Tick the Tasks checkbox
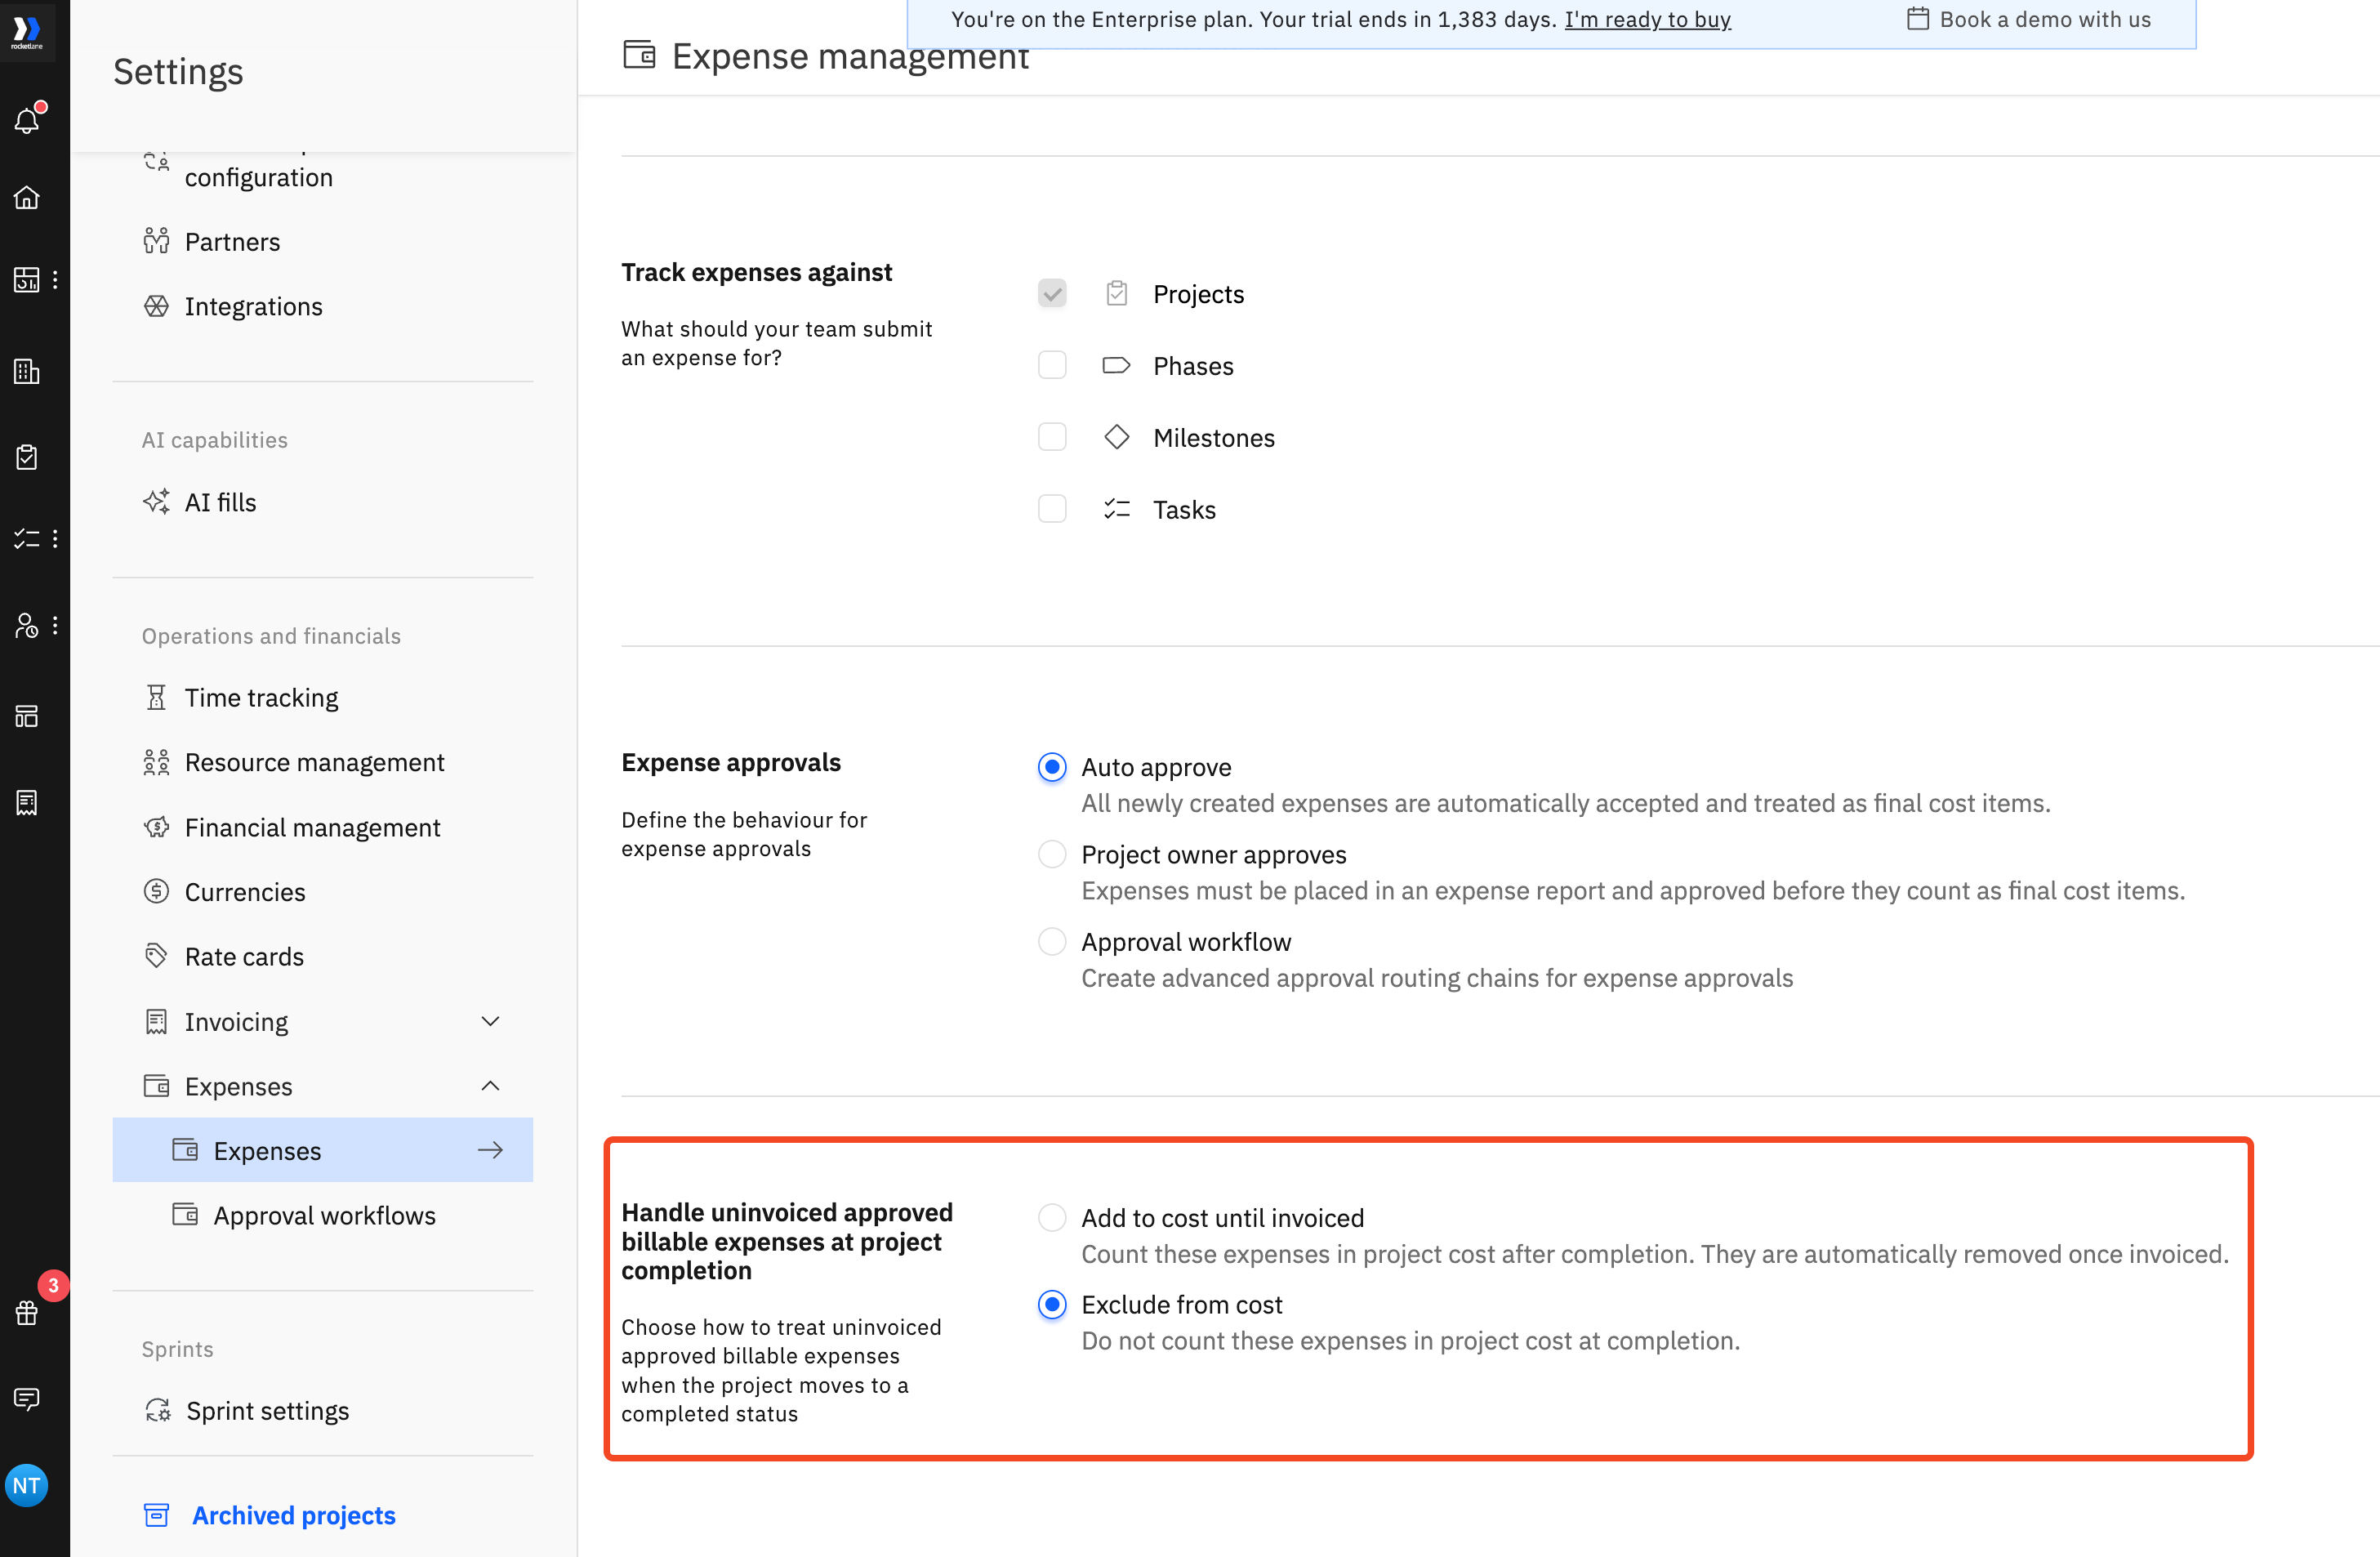This screenshot has height=1557, width=2380. click(x=1052, y=509)
